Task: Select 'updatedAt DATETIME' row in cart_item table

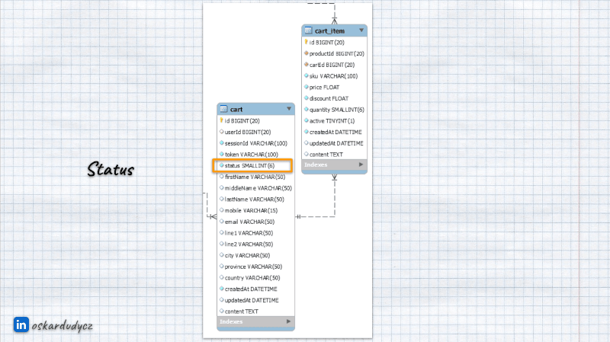Action: 334,143
